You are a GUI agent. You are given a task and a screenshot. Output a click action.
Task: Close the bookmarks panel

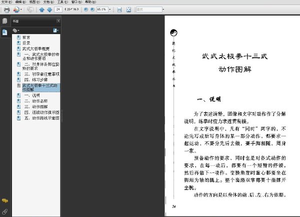58,21
